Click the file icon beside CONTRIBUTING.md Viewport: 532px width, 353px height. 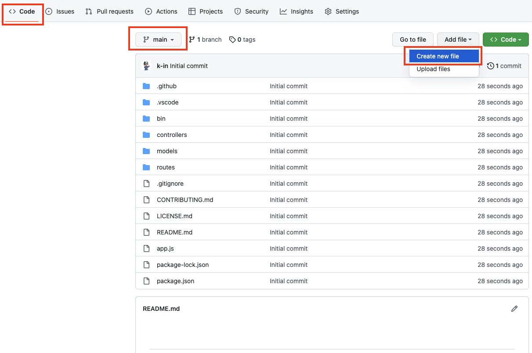pyautogui.click(x=146, y=200)
